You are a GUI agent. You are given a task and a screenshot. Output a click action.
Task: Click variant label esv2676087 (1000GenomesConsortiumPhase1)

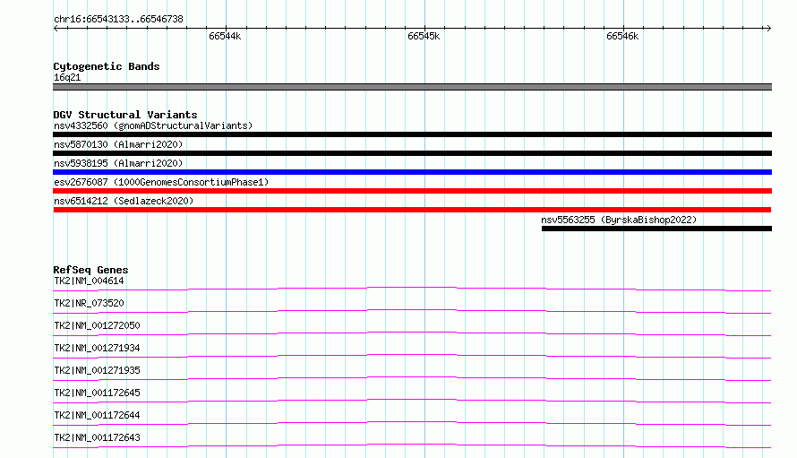161,182
